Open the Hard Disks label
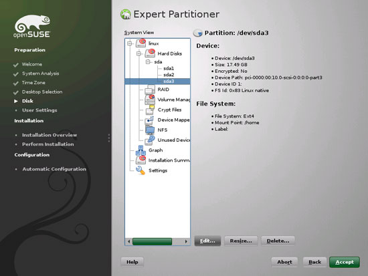The width and height of the screenshot is (368, 276). 170,53
